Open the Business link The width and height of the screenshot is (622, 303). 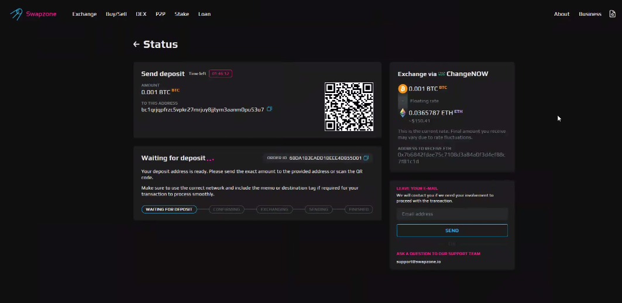[590, 14]
